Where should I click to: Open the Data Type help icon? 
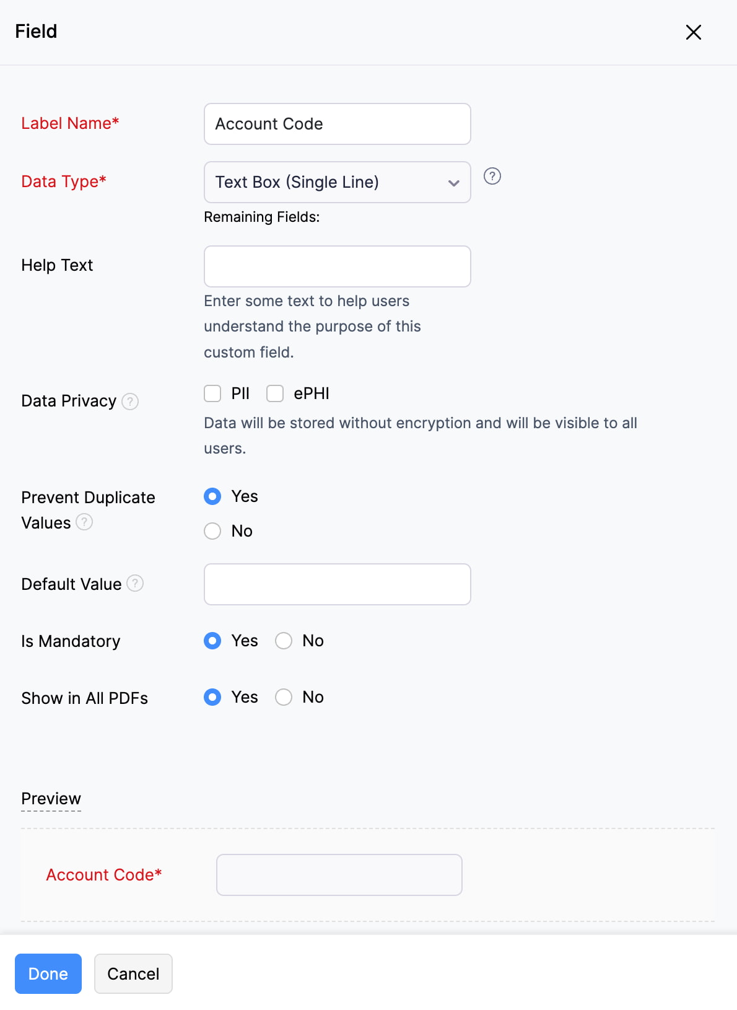pos(492,177)
